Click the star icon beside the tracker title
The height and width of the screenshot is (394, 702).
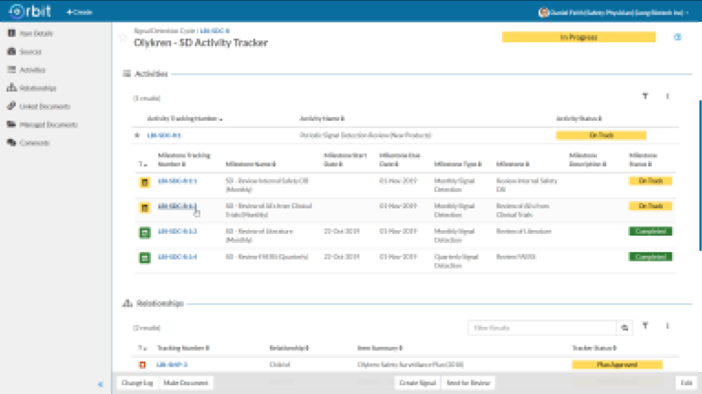(123, 38)
